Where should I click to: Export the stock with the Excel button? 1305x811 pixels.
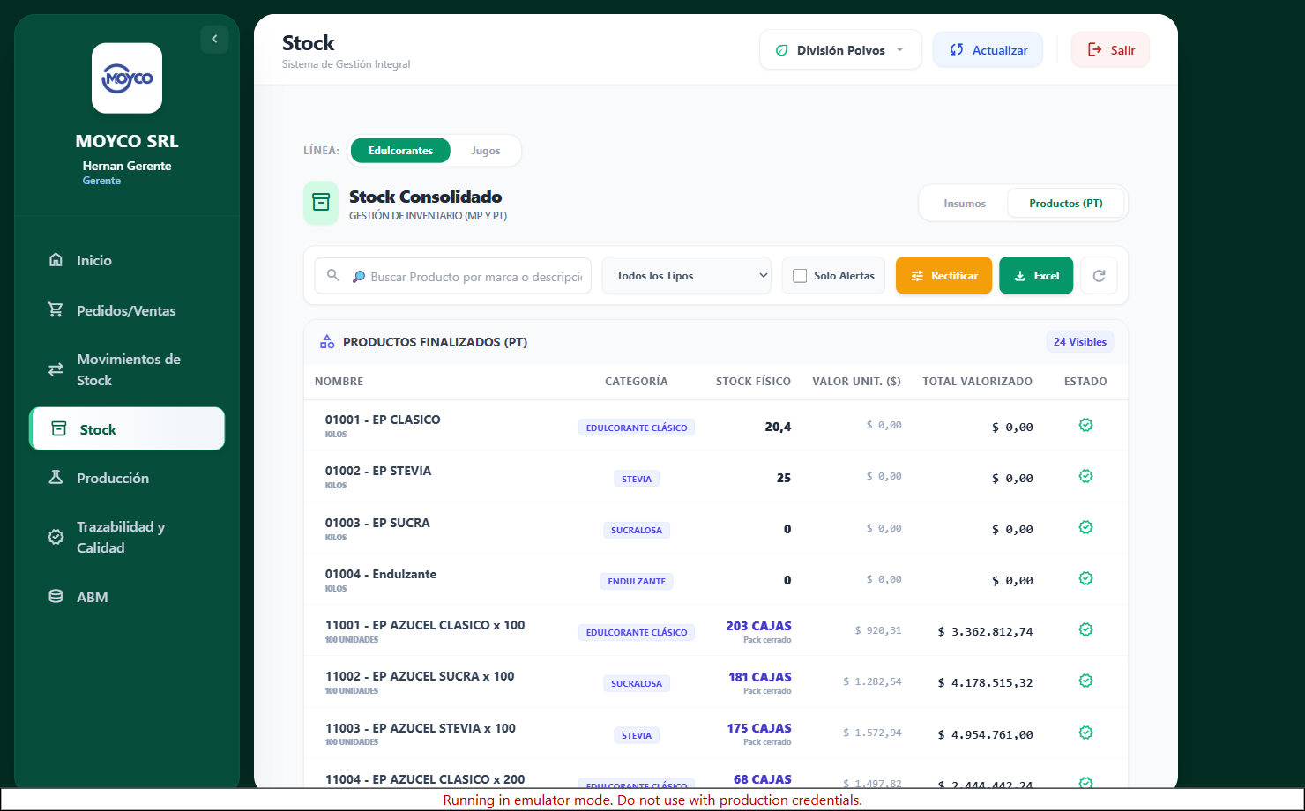[1036, 276]
